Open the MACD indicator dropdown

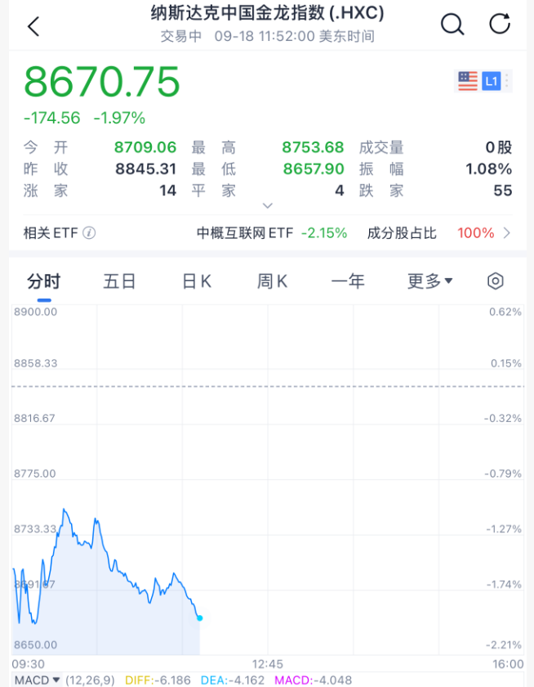[x=37, y=680]
